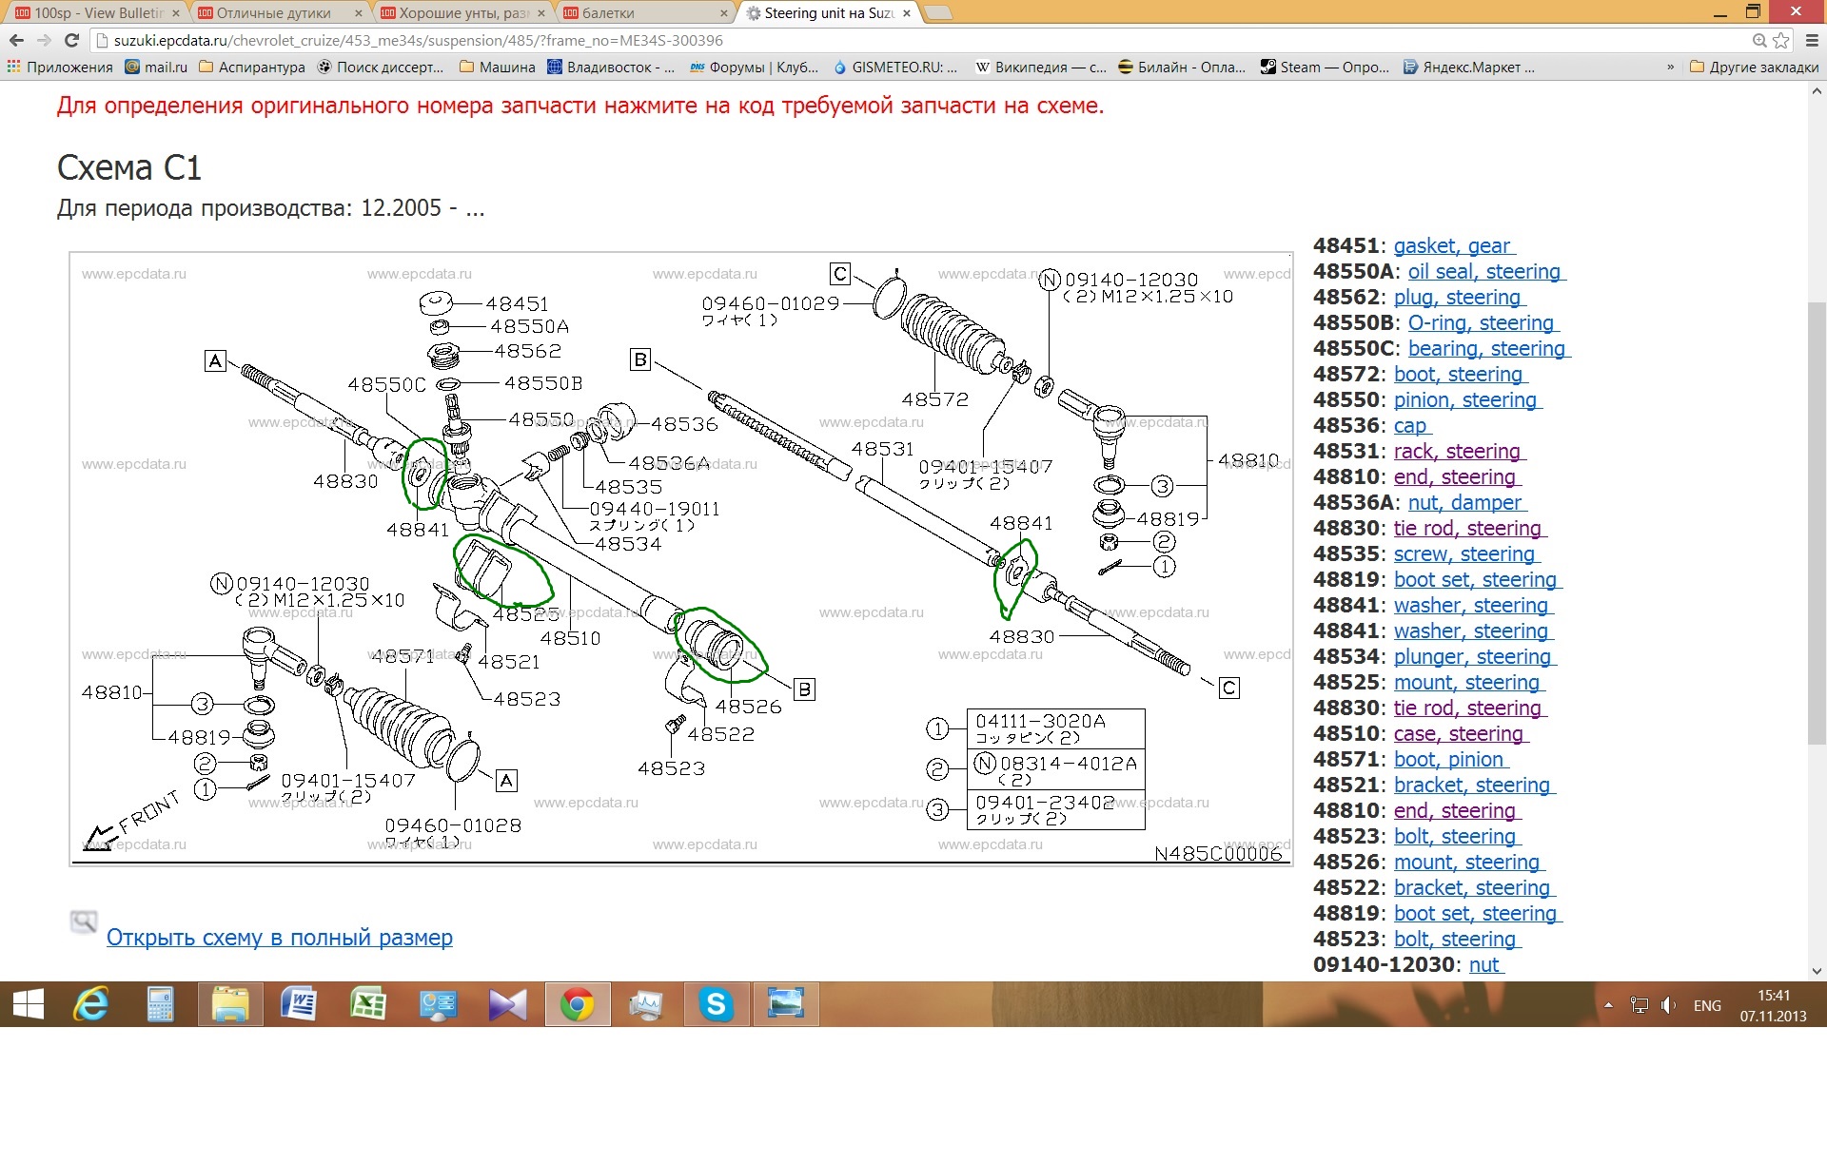Launch Microsoft Word from the taskbar
This screenshot has width=1827, height=1164.
coord(299,1004)
